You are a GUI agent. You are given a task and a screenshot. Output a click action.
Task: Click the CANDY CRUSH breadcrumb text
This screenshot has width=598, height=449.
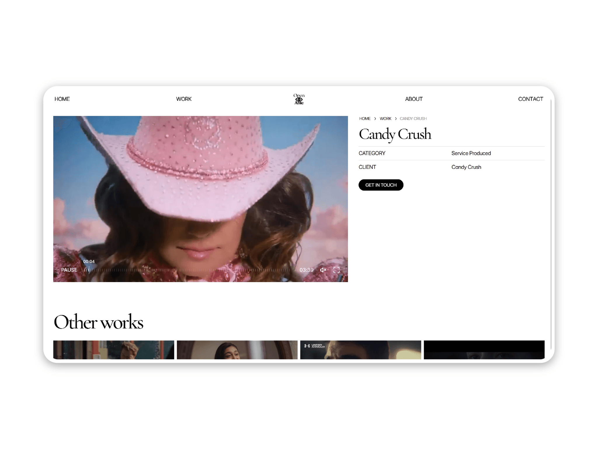413,119
